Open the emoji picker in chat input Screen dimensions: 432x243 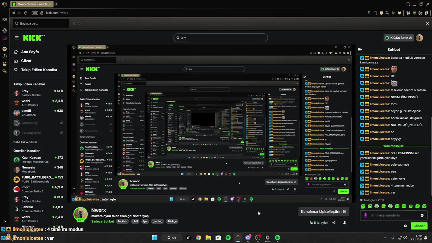click(422, 215)
